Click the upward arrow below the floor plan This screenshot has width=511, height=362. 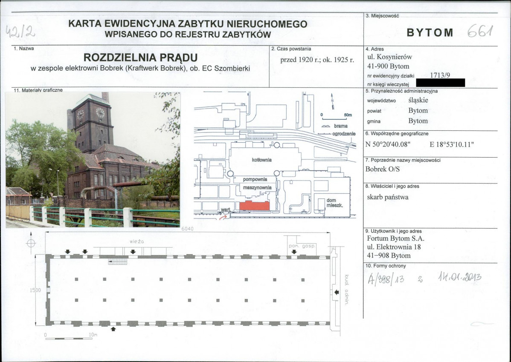tap(113, 328)
